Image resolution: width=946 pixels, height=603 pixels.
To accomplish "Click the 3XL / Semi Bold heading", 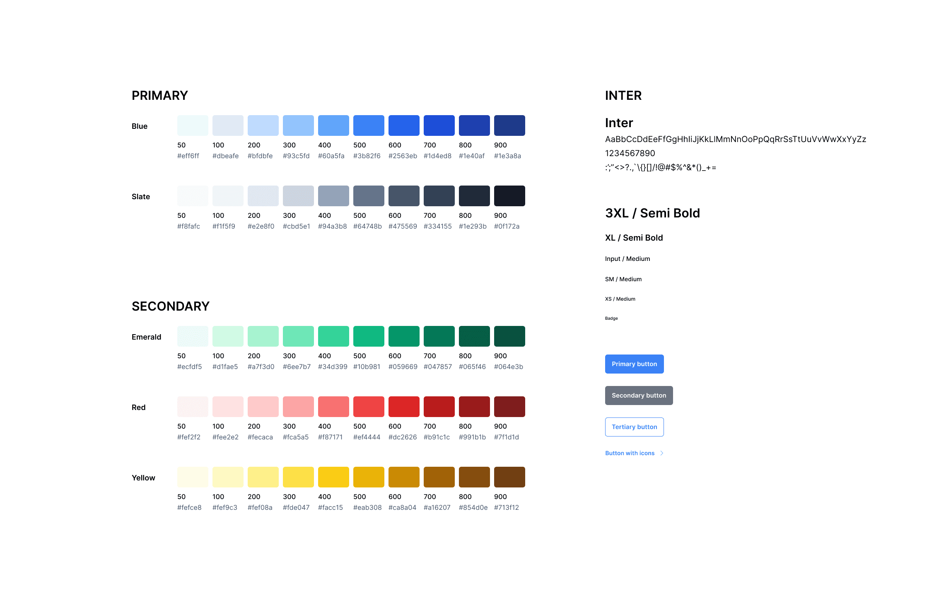I will pyautogui.click(x=652, y=213).
